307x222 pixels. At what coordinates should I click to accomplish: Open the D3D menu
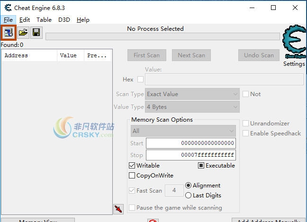pos(64,20)
